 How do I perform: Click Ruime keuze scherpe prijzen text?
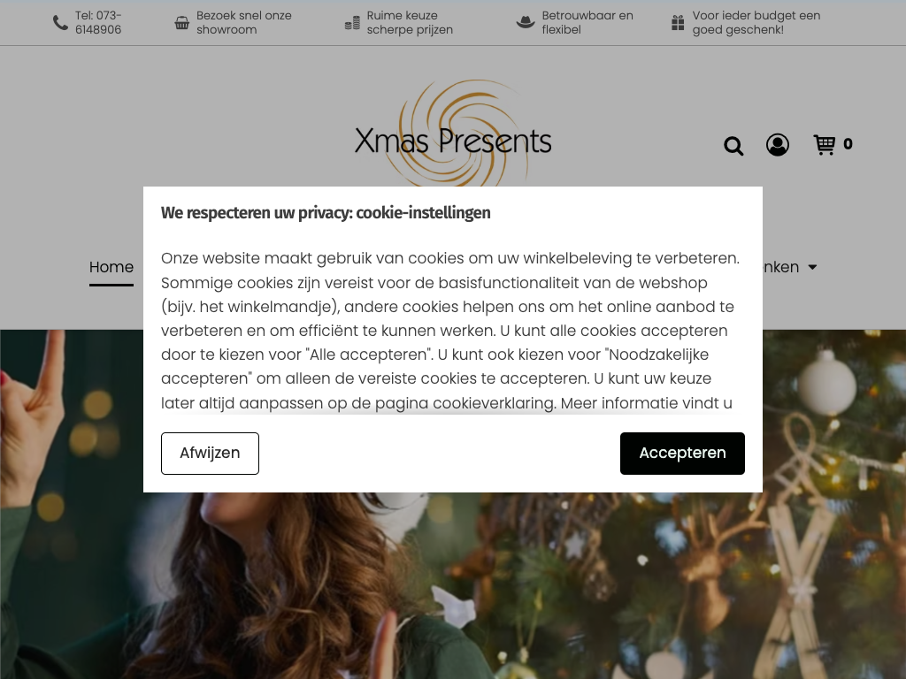pos(410,22)
